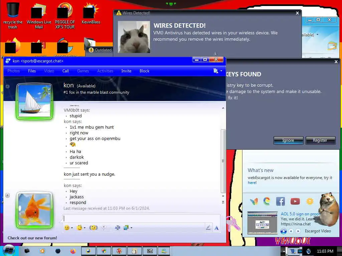Screen dimensions: 342x256
Task: Go to the previous Escargot Video item
Action: [291, 231]
